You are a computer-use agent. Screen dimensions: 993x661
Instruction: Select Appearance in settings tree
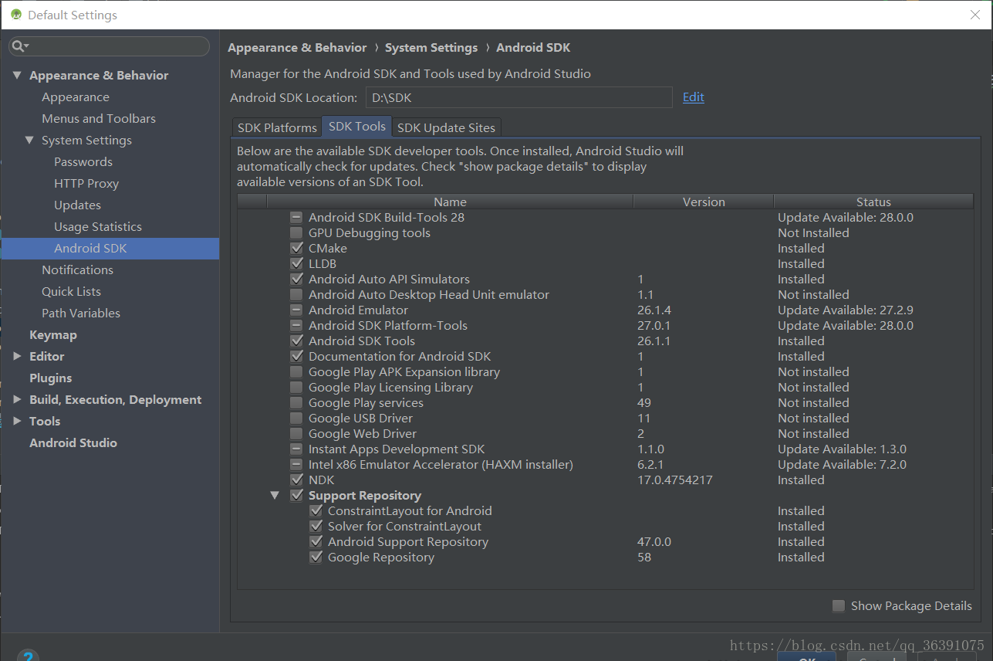pyautogui.click(x=76, y=97)
